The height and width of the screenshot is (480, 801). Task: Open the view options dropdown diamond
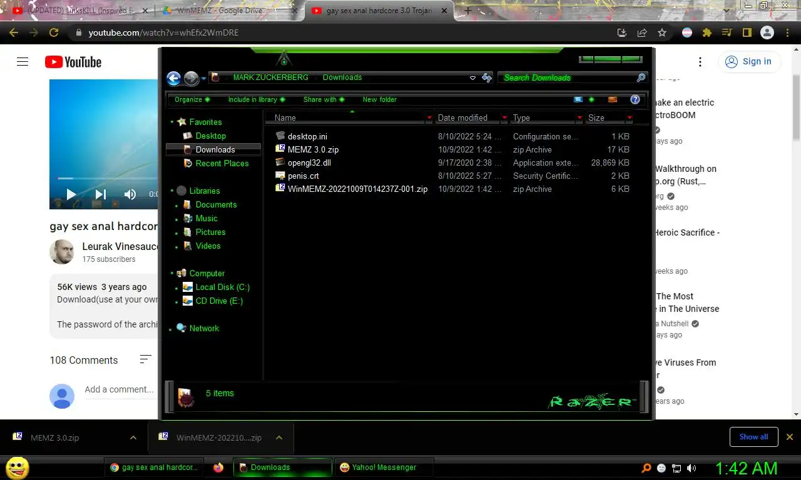point(591,99)
